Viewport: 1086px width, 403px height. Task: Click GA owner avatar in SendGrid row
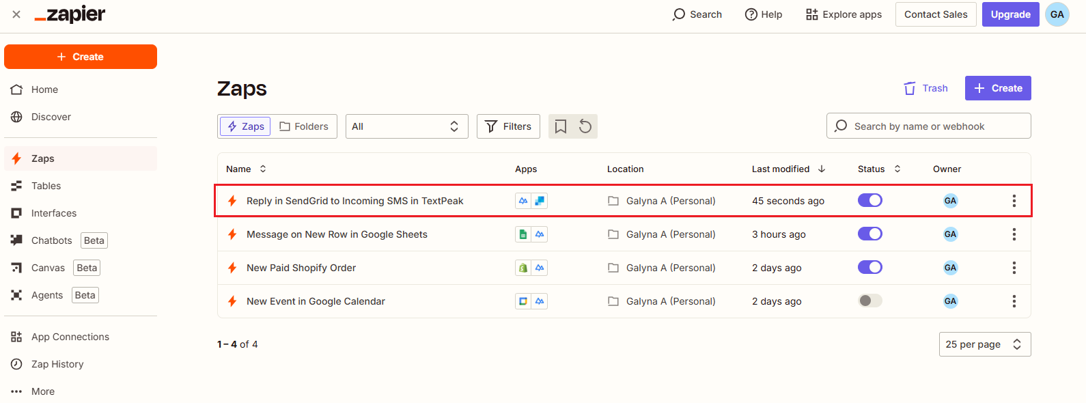point(950,201)
